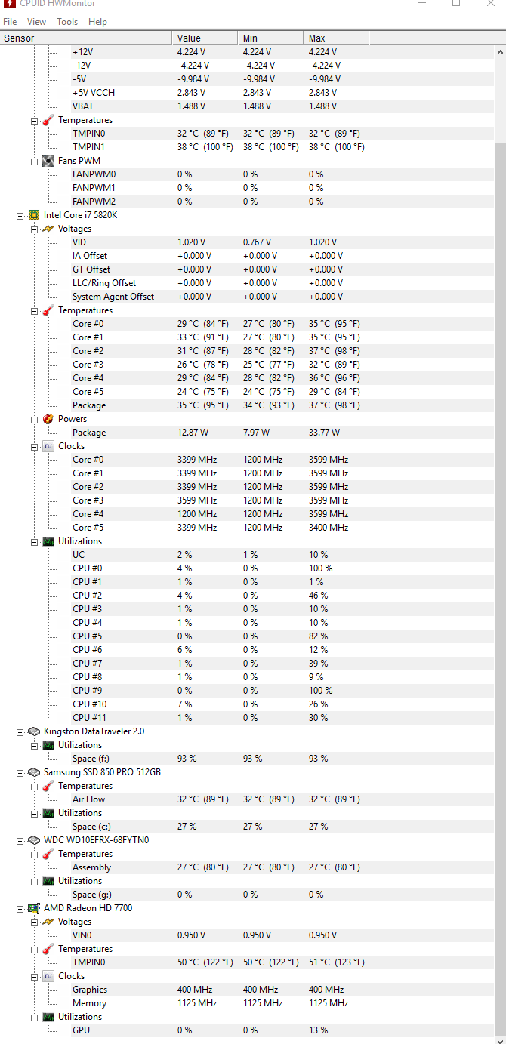Collapse the AMD Radeon HD 7700 node

point(20,908)
